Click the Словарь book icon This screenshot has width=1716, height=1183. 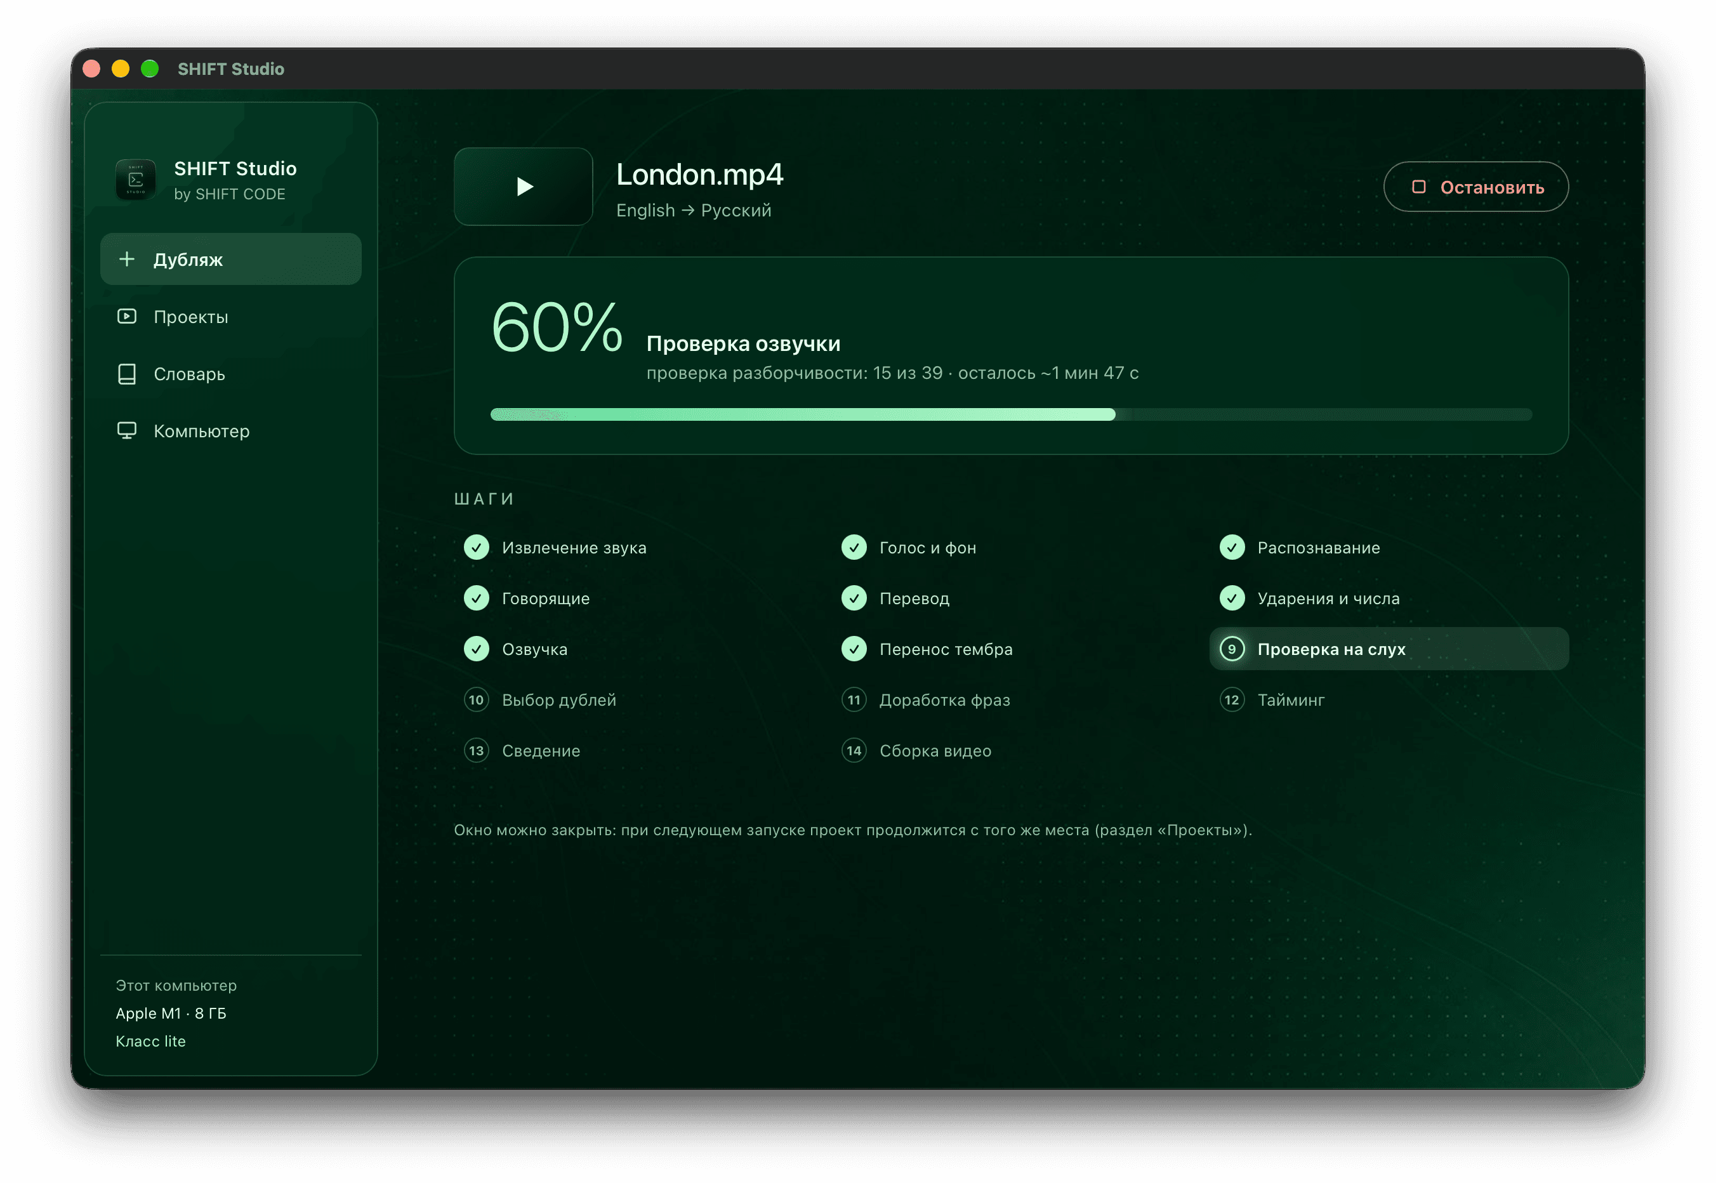(127, 374)
